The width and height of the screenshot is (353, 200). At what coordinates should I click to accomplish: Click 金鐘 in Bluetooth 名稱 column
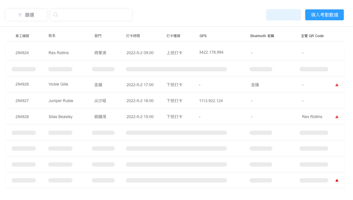click(x=255, y=85)
